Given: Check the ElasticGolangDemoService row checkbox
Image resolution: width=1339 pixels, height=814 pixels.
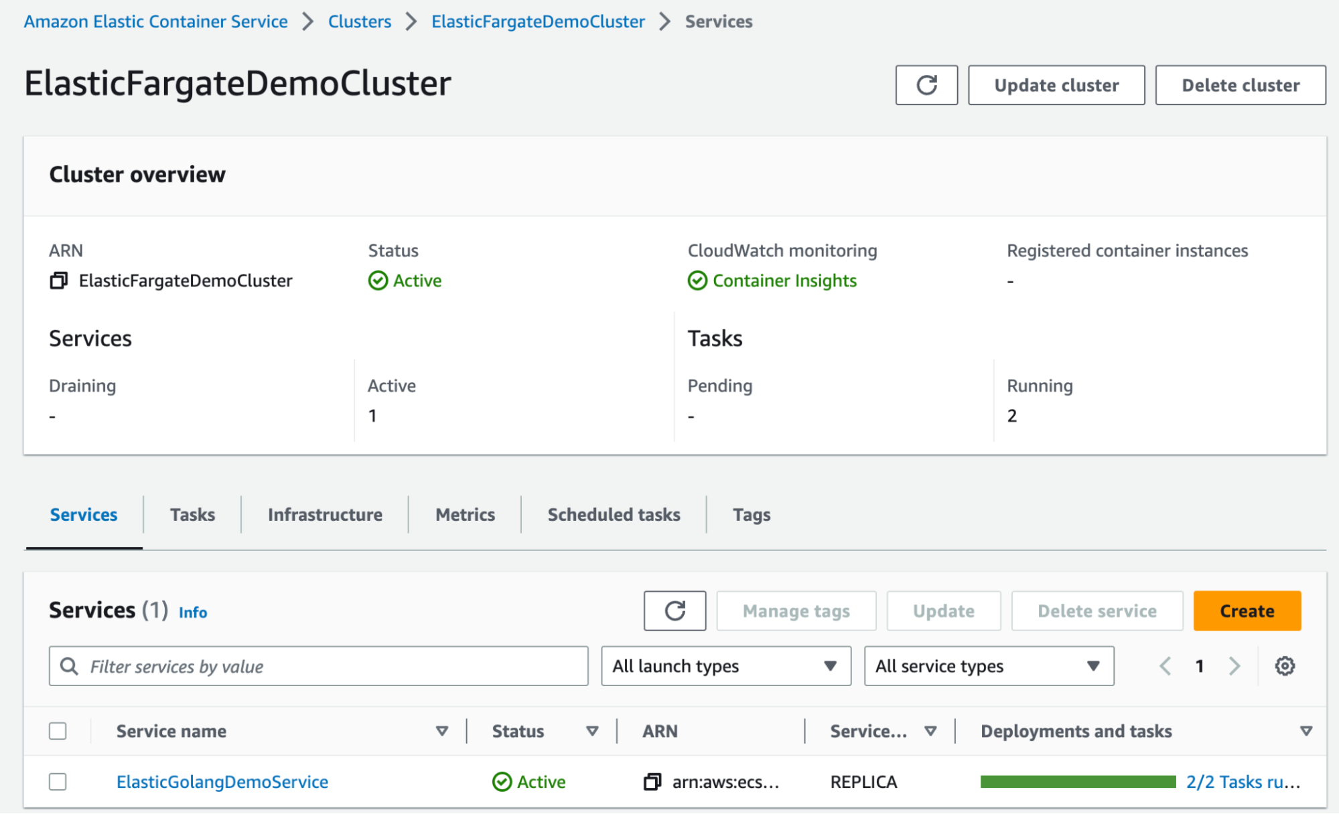Looking at the screenshot, I should 58,782.
